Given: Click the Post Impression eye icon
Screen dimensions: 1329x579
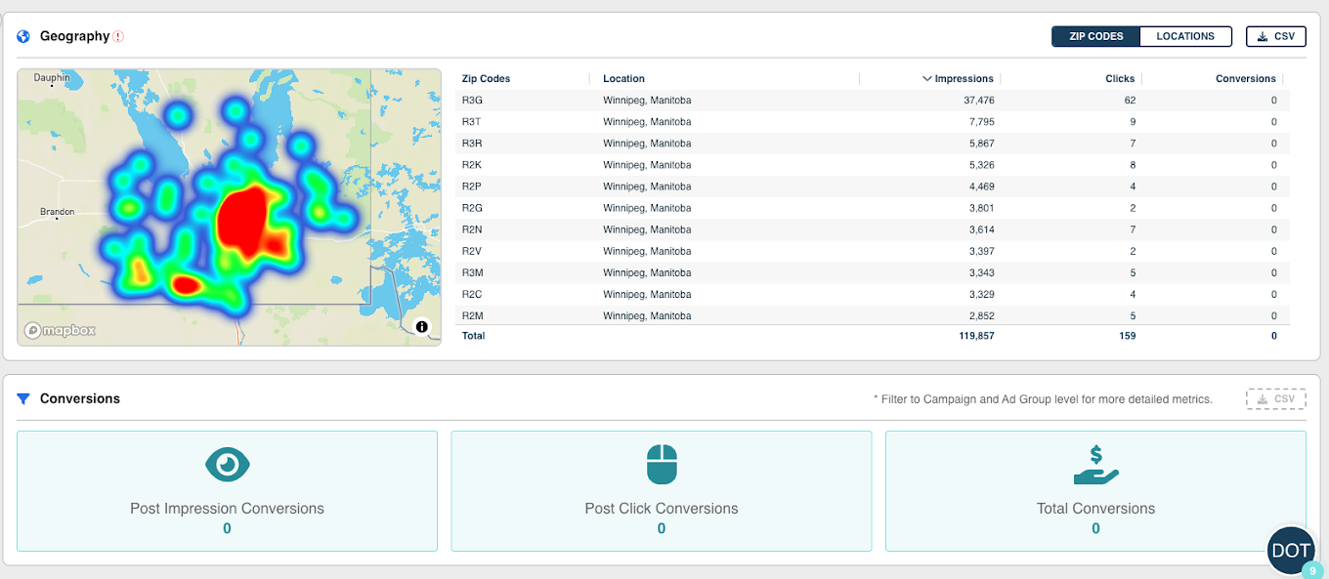Looking at the screenshot, I should tap(227, 465).
